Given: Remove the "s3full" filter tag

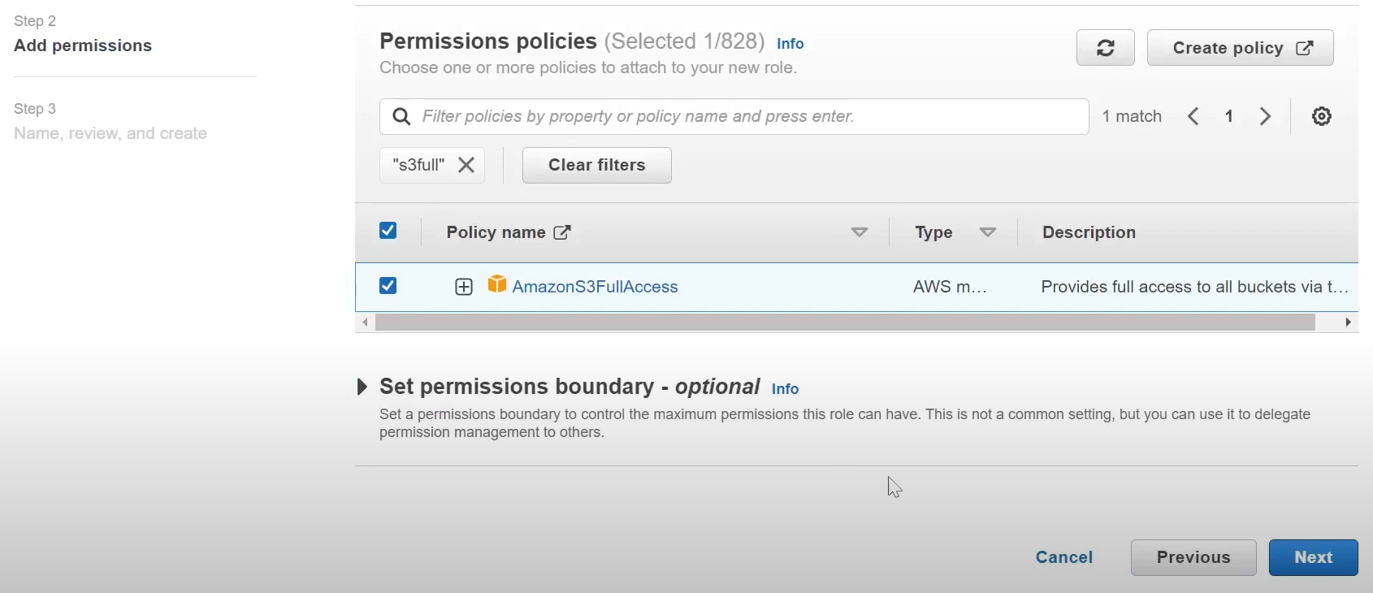Looking at the screenshot, I should click(466, 165).
